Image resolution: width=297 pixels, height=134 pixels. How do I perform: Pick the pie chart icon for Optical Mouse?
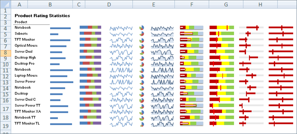point(142,46)
